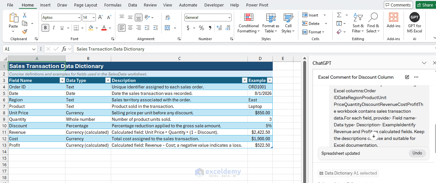Apply Percent Style format
This screenshot has height=183, width=436.
coord(201,28)
